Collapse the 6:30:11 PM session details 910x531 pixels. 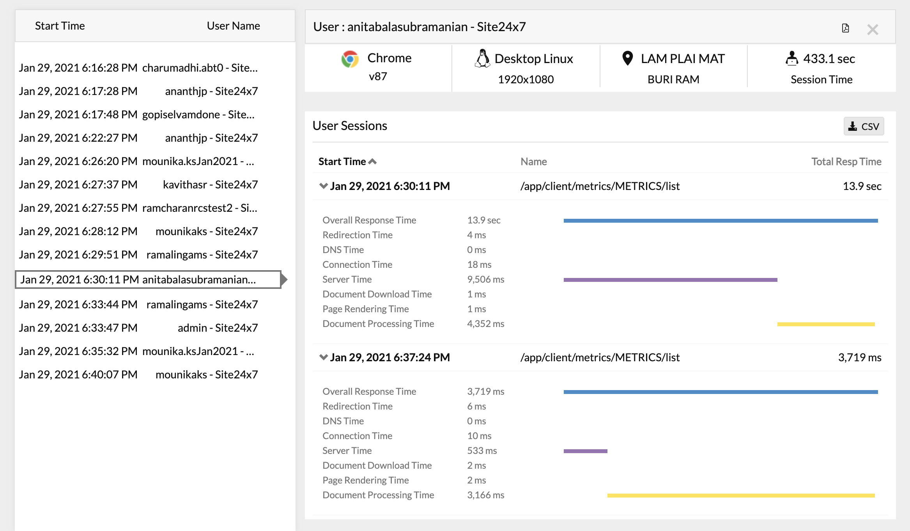click(x=323, y=186)
